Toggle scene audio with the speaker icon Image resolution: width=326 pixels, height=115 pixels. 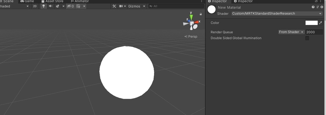click(51, 6)
